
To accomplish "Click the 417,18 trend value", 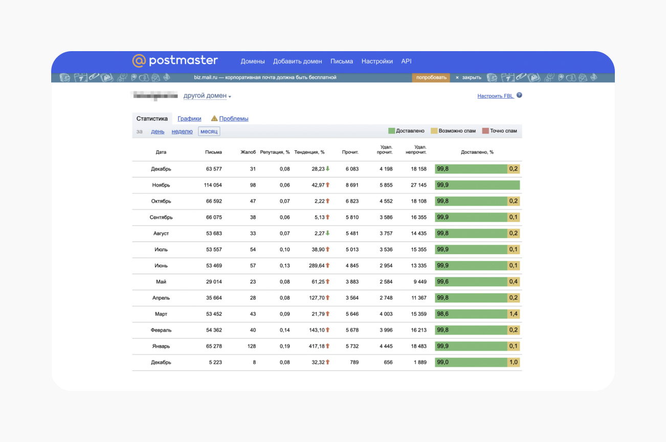I will tap(317, 346).
